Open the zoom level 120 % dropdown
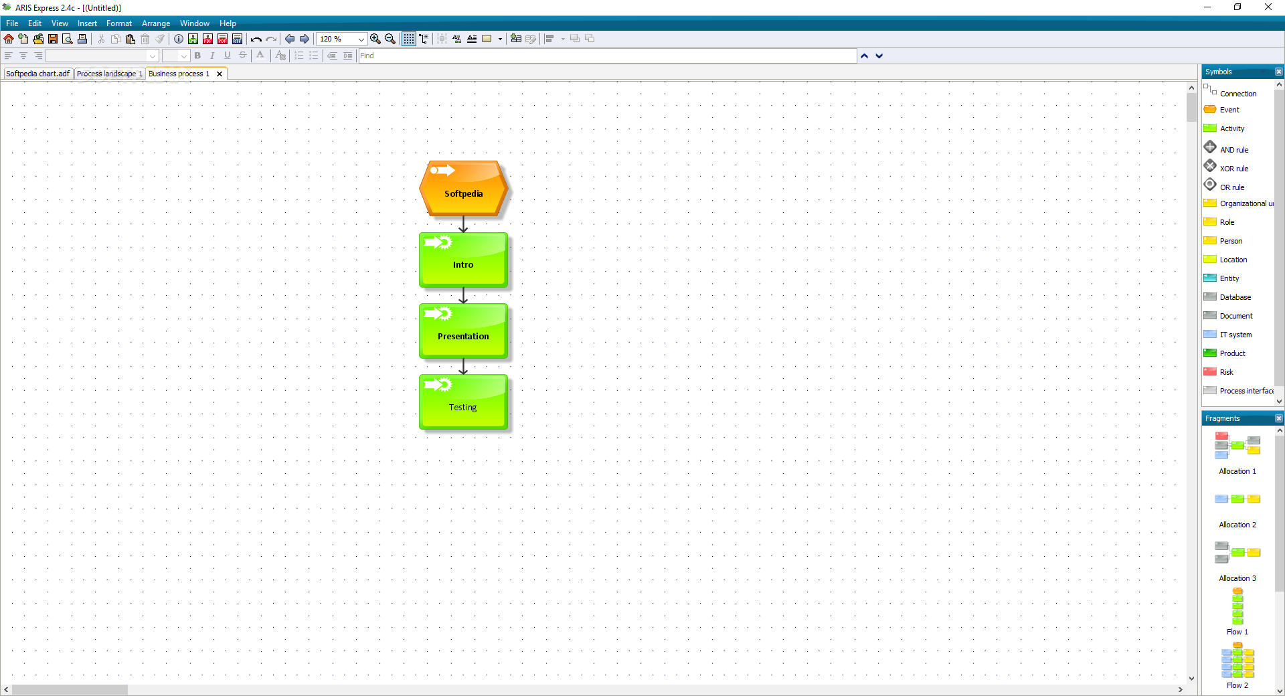This screenshot has width=1285, height=696. coord(361,39)
